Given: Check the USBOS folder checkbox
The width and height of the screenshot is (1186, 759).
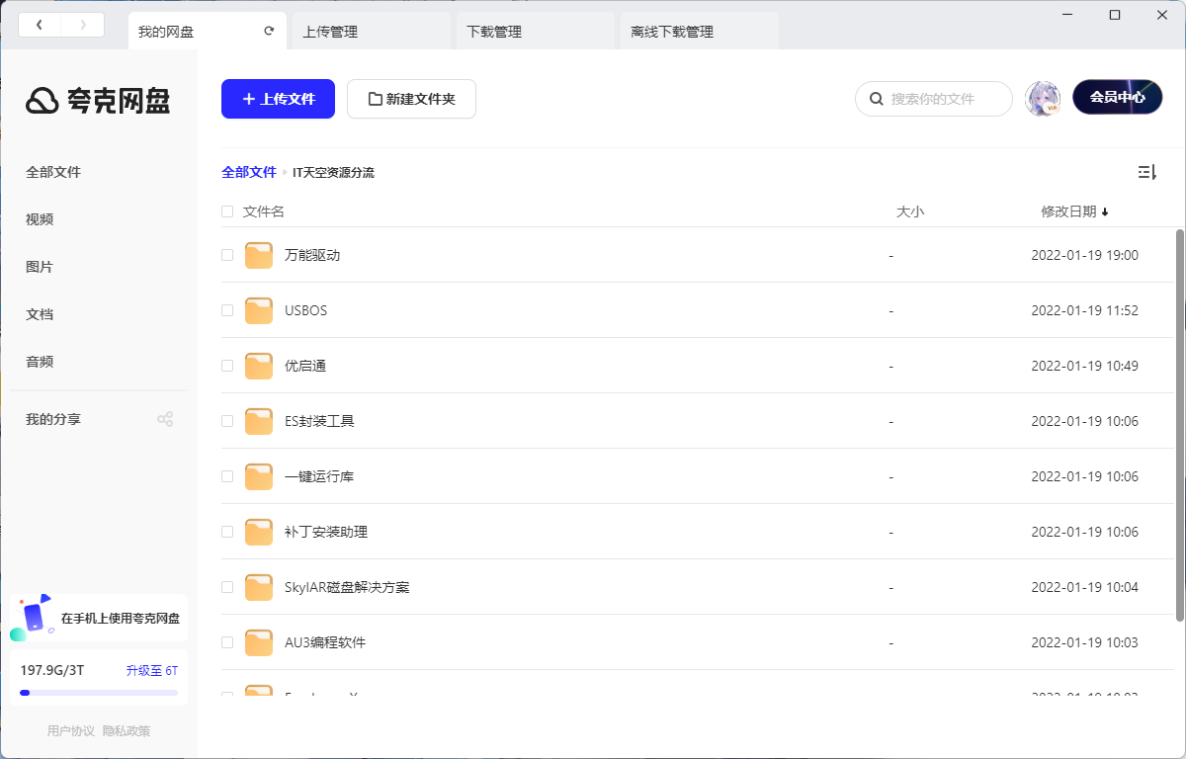Looking at the screenshot, I should 227,310.
